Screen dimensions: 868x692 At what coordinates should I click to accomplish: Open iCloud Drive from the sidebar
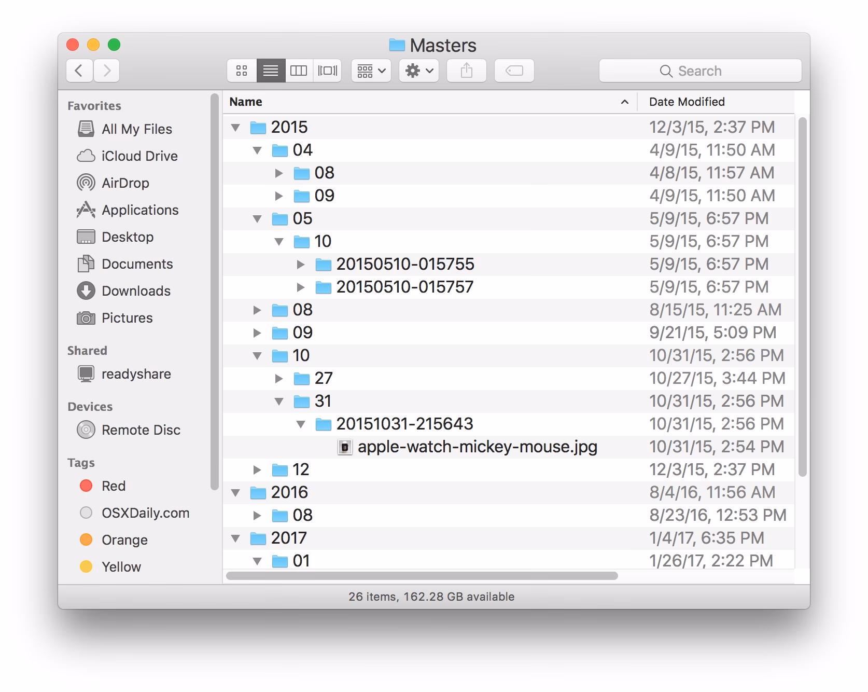coord(138,156)
